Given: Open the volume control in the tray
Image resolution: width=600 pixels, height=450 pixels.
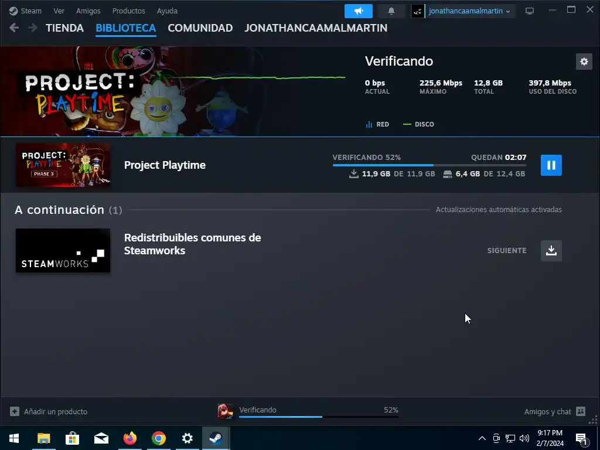Looking at the screenshot, I should point(524,438).
